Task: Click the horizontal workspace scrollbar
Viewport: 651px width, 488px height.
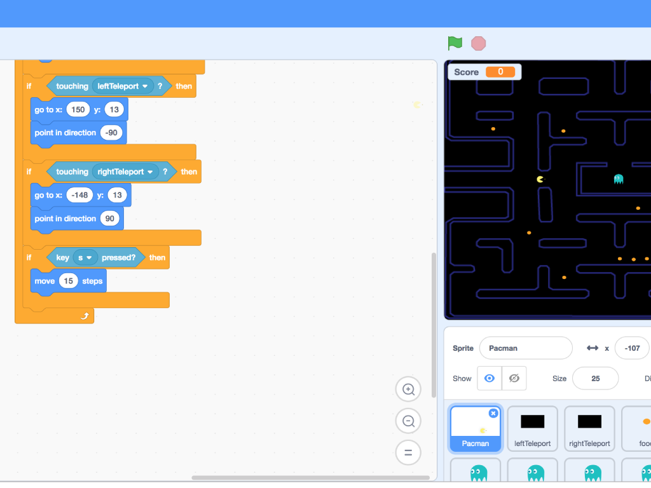Action: pyautogui.click(x=310, y=478)
